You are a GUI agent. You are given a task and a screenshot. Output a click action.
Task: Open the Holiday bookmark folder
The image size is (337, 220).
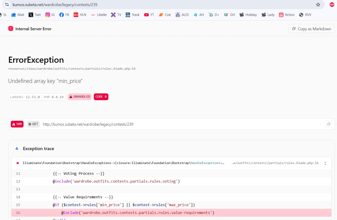(248, 15)
